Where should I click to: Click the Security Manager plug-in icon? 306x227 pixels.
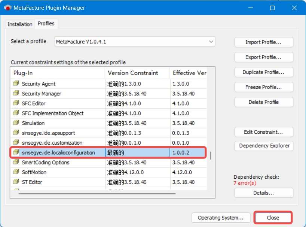coord(16,94)
